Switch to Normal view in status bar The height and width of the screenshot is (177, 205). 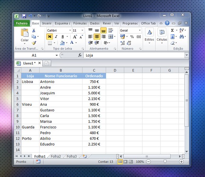(120, 162)
